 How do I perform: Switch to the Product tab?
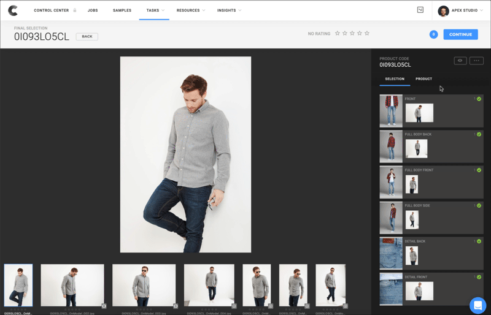(x=423, y=79)
